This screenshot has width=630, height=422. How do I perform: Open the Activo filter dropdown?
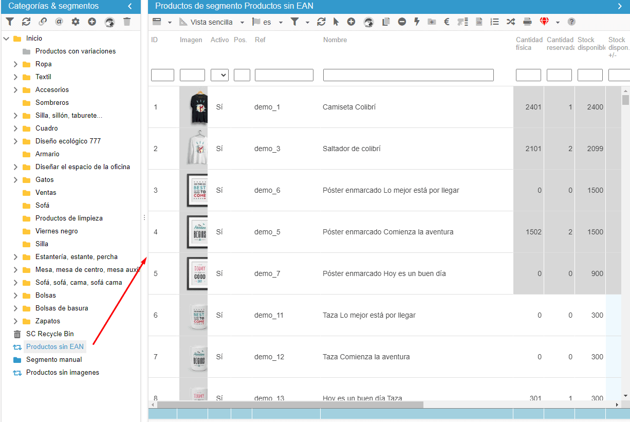[x=219, y=75]
